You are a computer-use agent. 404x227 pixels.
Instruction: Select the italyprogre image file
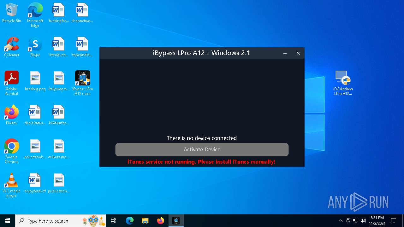pyautogui.click(x=59, y=81)
